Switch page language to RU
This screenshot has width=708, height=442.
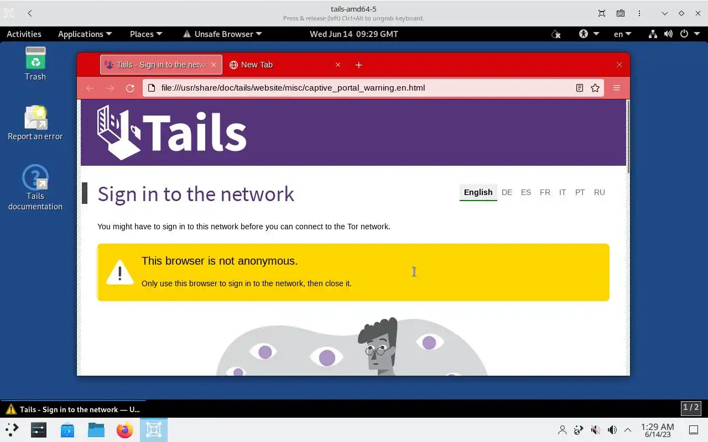600,192
